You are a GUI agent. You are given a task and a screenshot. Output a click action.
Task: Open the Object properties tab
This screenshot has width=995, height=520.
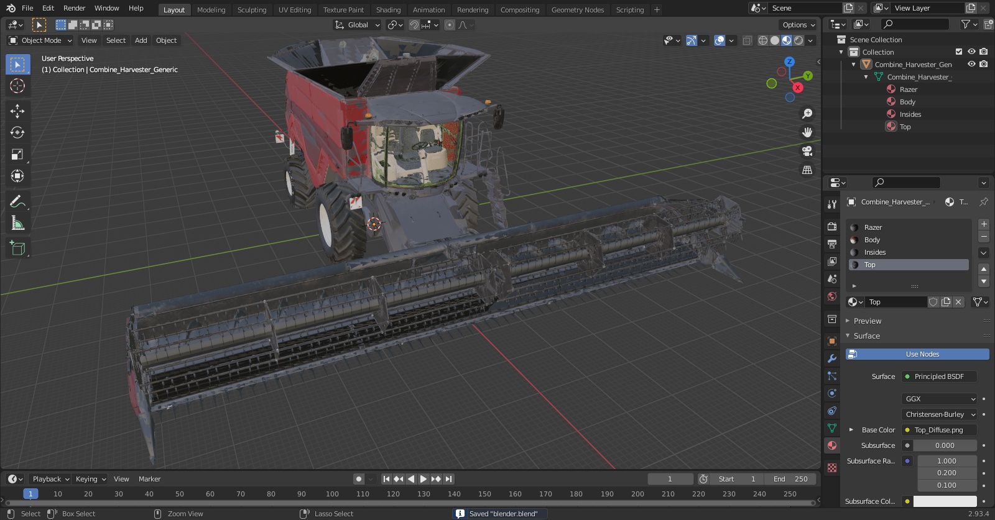point(832,341)
